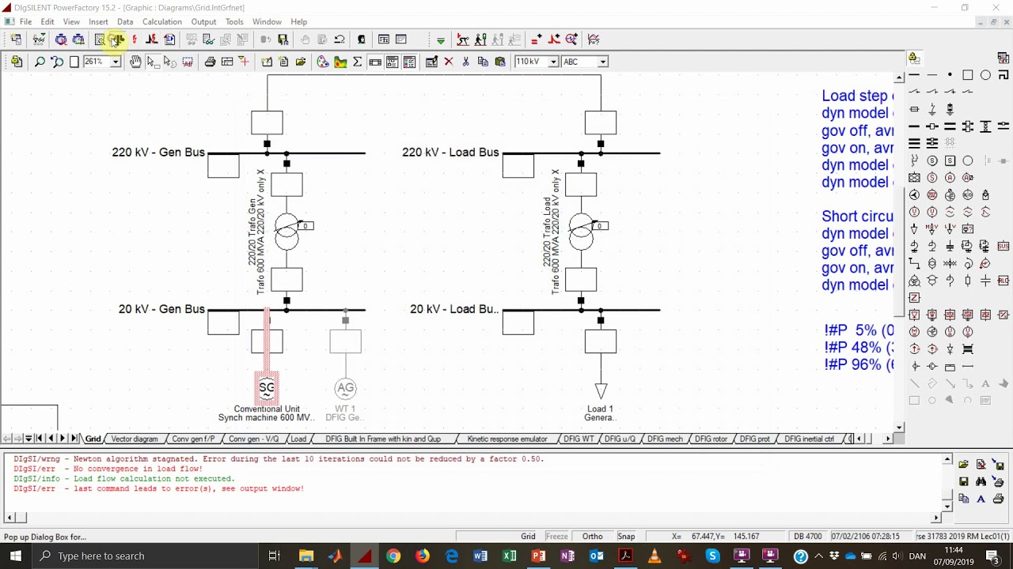
Task: Click the save floppy icon in main toolbar
Action: click(283, 40)
